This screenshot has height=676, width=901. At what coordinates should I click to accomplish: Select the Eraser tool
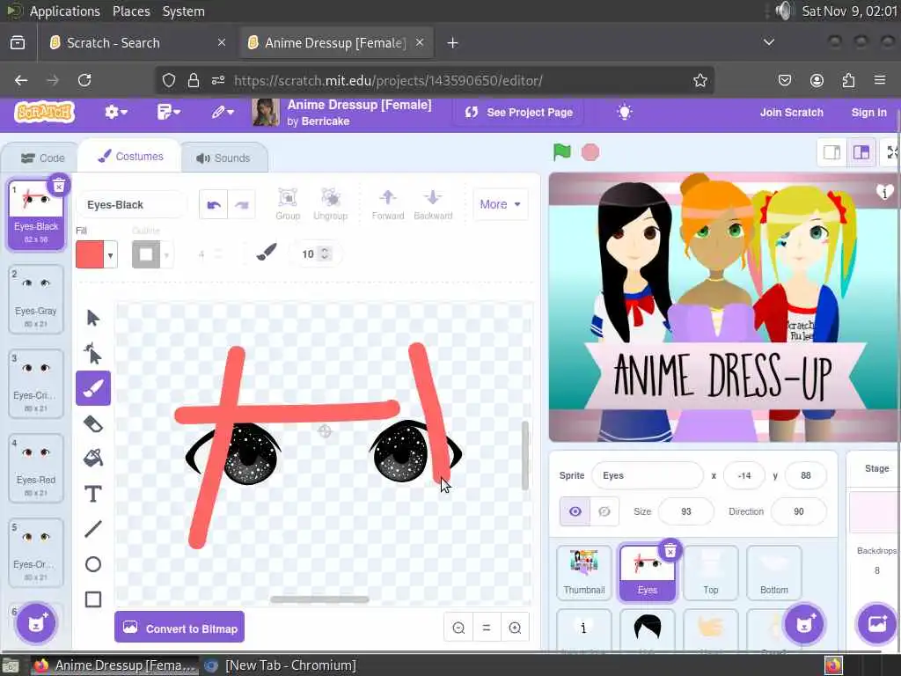(93, 423)
